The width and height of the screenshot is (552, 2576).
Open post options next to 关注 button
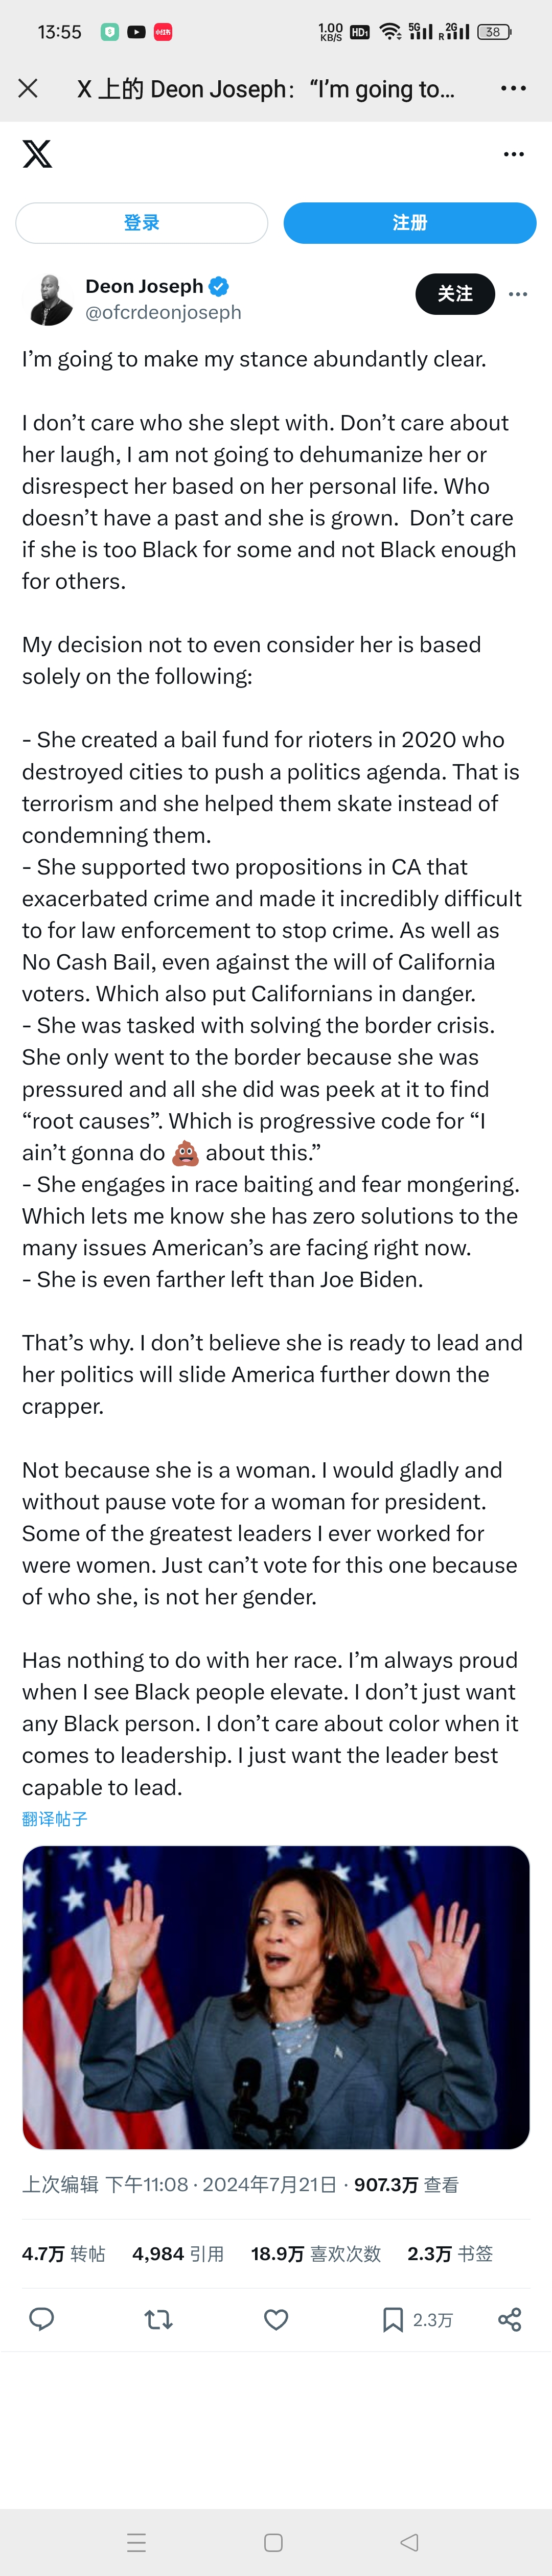(518, 294)
